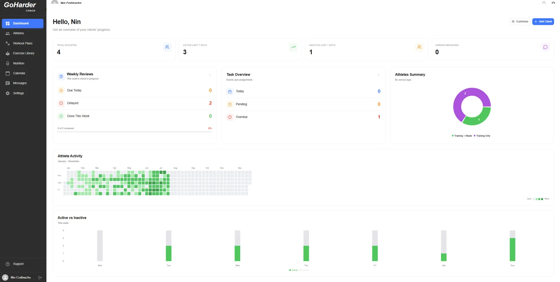This screenshot has width=560, height=282.
Task: Click the Settings gear icon
Action: tap(8, 93)
